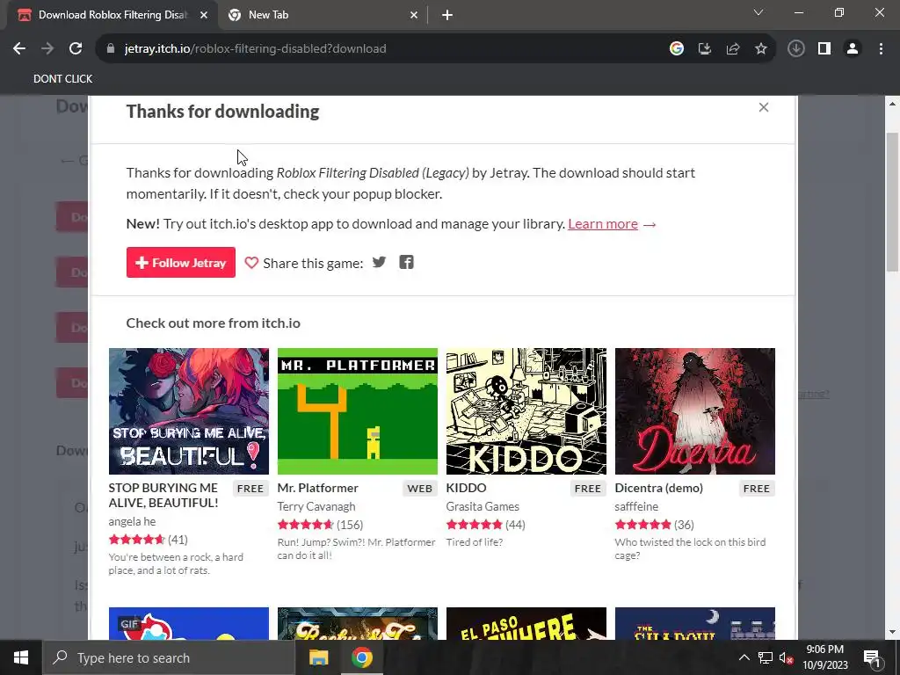Click the FREE tag on KIDDO
This screenshot has width=900, height=675.
pyautogui.click(x=588, y=489)
